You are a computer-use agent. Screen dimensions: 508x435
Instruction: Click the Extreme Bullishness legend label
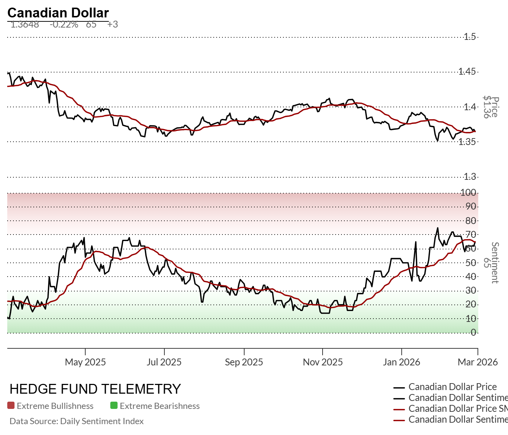(x=55, y=406)
